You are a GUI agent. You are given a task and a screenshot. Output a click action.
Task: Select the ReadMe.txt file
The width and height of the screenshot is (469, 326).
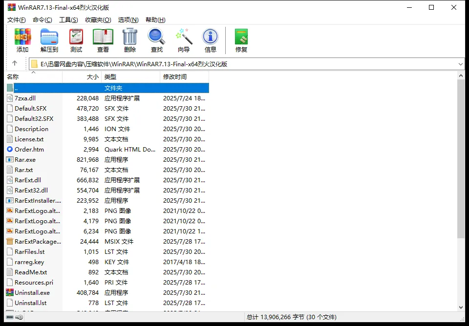[x=31, y=272]
